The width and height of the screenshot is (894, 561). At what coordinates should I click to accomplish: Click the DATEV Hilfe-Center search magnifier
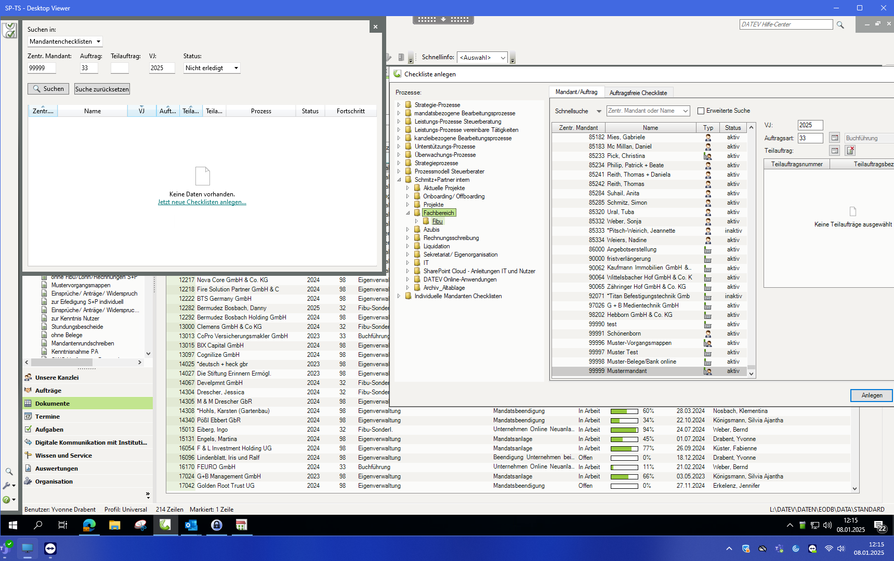click(840, 25)
